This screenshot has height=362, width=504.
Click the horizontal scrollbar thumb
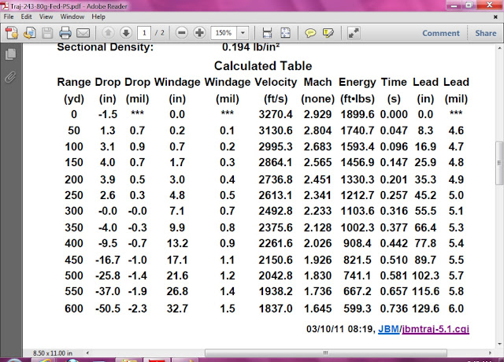[325, 353]
